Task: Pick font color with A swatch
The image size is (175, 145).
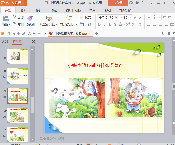Action: [120, 24]
